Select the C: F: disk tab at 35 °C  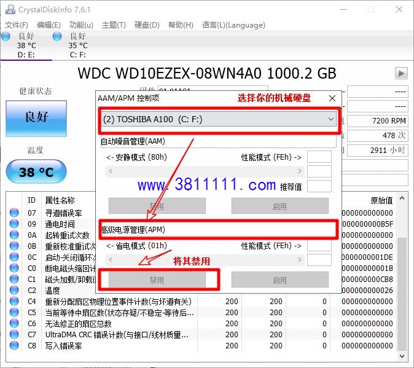[78, 45]
